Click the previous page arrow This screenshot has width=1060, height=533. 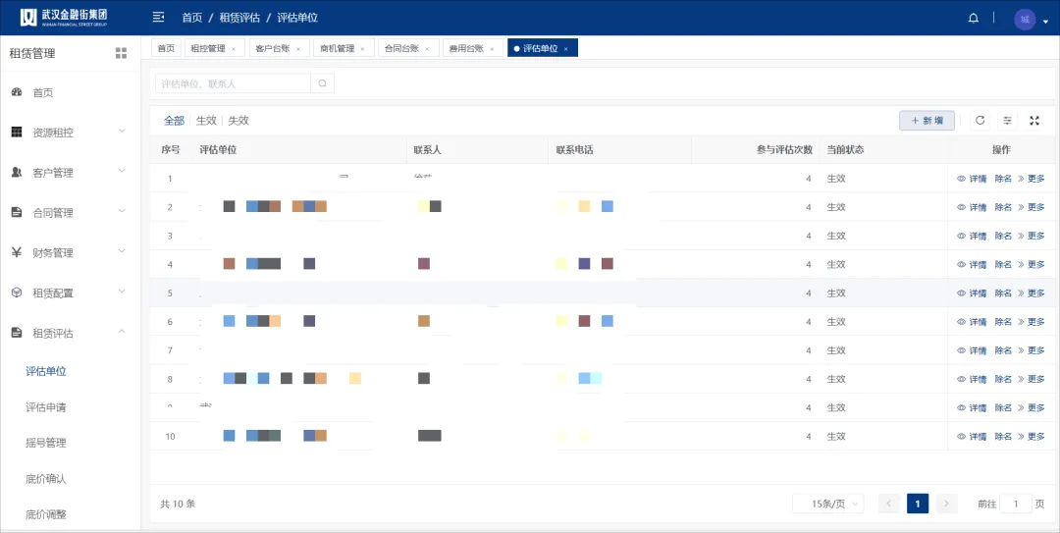coord(889,504)
